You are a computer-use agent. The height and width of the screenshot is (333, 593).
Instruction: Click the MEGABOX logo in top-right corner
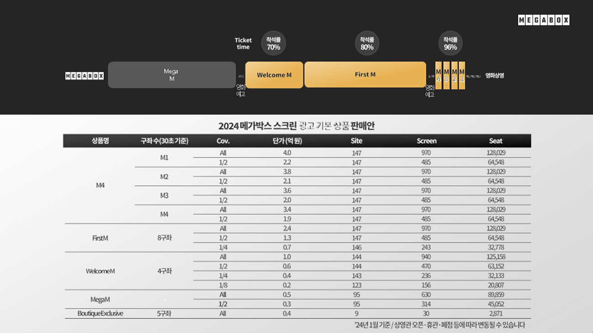click(543, 20)
